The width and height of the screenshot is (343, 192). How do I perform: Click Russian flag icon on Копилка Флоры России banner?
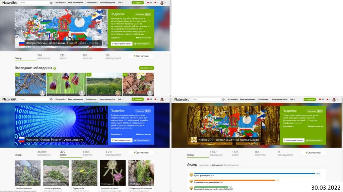22,140
